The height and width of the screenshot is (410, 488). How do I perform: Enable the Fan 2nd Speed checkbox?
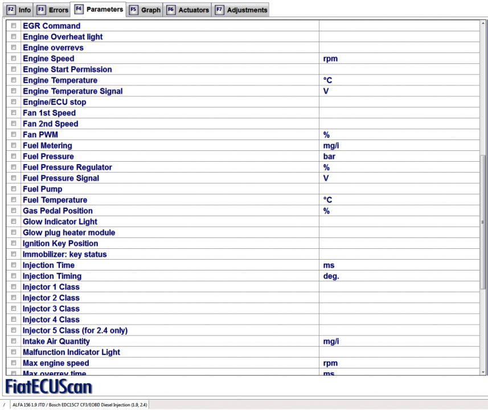(x=14, y=124)
